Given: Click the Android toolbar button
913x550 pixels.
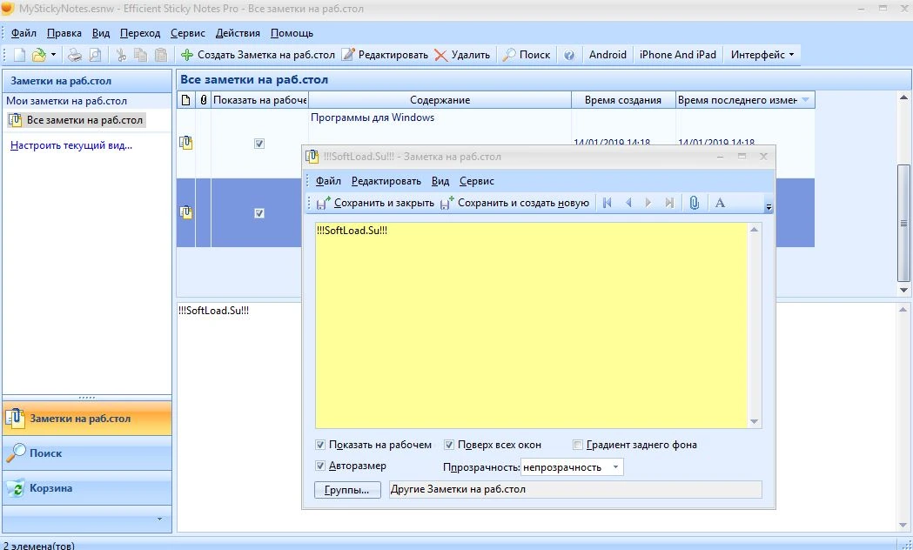Looking at the screenshot, I should pos(608,55).
